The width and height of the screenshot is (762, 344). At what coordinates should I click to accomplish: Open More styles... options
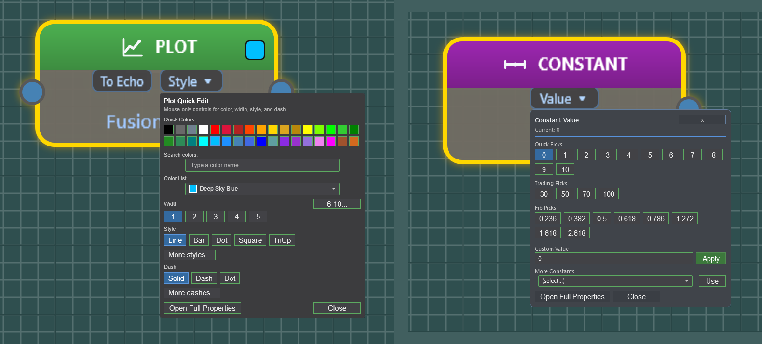pyautogui.click(x=190, y=255)
